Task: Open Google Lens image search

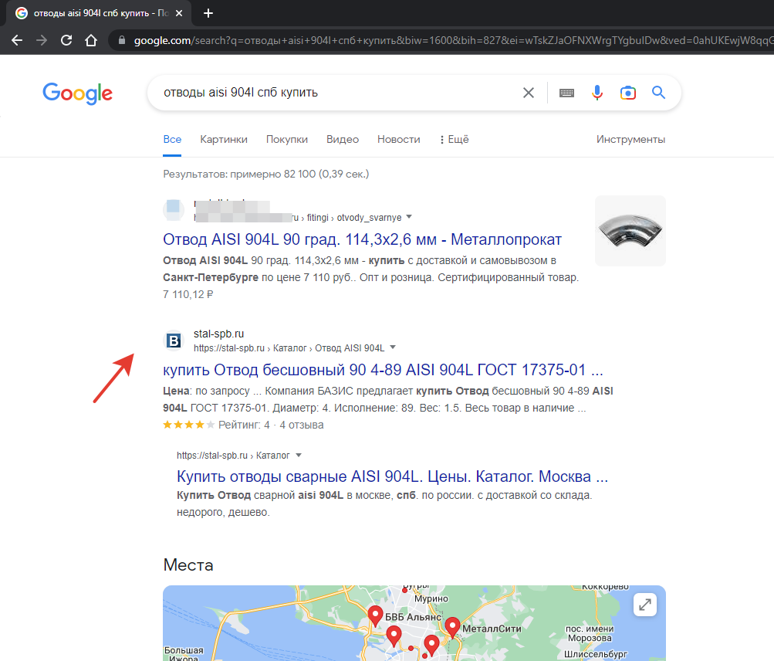Action: point(628,93)
